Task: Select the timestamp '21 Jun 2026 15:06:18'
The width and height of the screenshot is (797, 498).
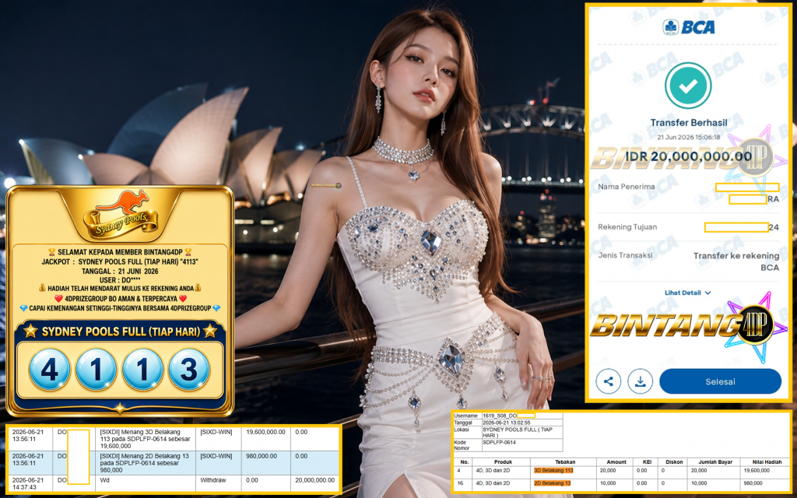Action: click(688, 137)
